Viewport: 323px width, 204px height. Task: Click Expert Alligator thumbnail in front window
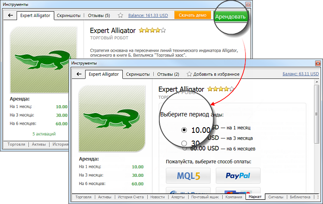click(x=112, y=119)
